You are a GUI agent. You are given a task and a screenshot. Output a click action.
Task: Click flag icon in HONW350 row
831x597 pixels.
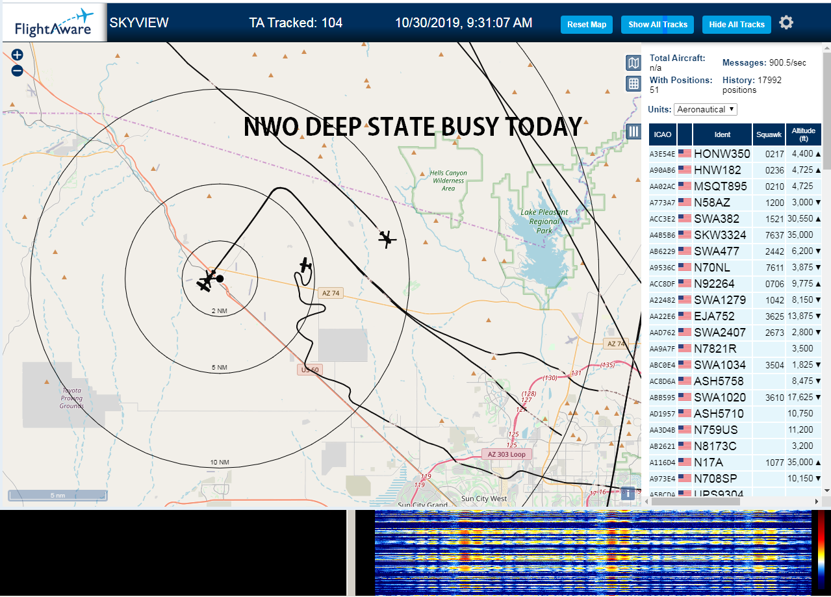685,154
